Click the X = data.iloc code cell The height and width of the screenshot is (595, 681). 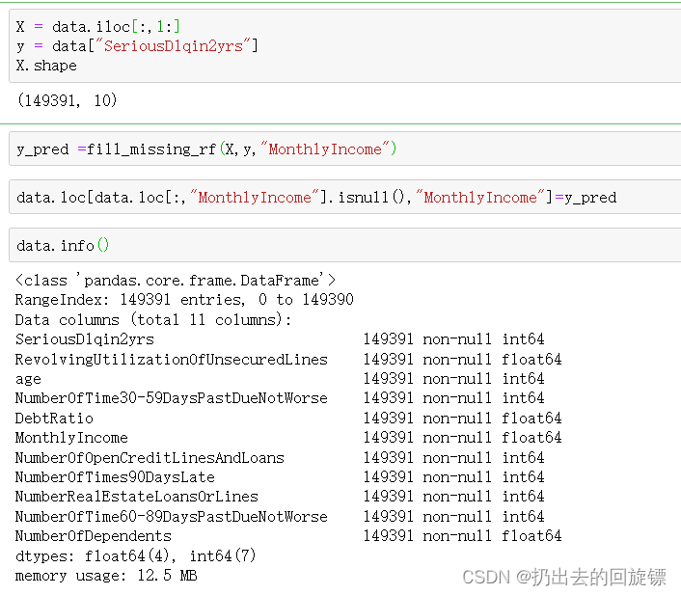coord(345,45)
